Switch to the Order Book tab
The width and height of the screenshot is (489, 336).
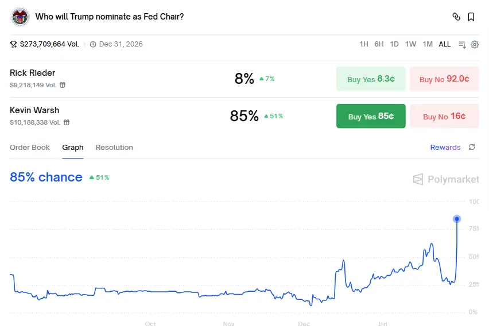(30, 148)
